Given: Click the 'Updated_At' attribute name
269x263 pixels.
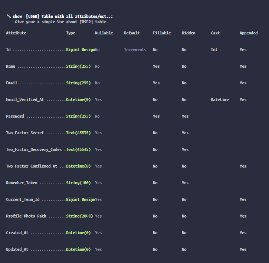Looking at the screenshot, I should pos(17,249).
